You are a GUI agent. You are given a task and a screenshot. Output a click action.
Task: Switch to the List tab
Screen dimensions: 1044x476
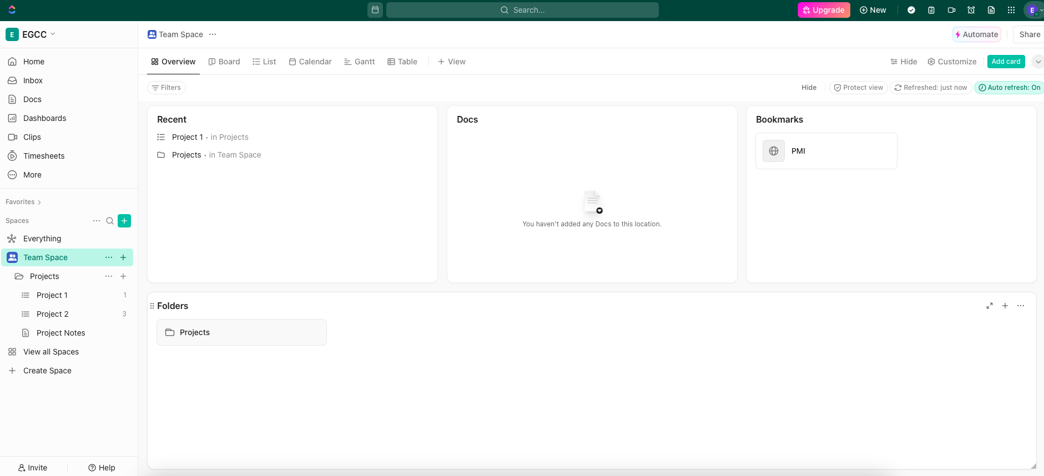[264, 62]
